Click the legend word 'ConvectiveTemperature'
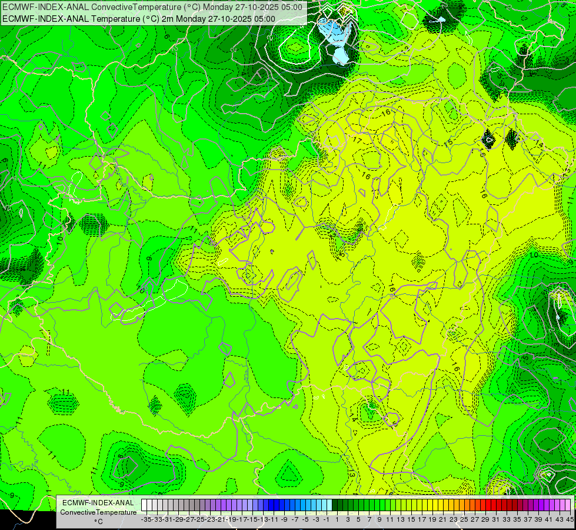 pos(98,512)
